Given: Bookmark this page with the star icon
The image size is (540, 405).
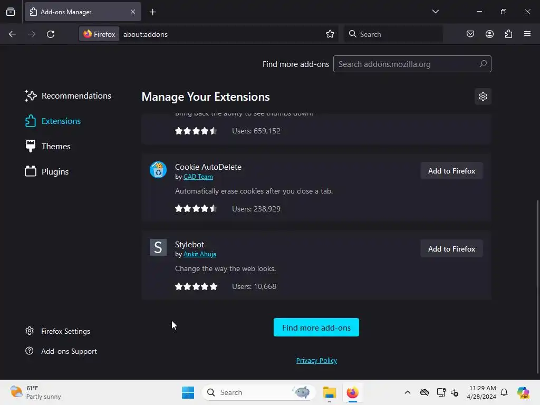Looking at the screenshot, I should [x=330, y=34].
